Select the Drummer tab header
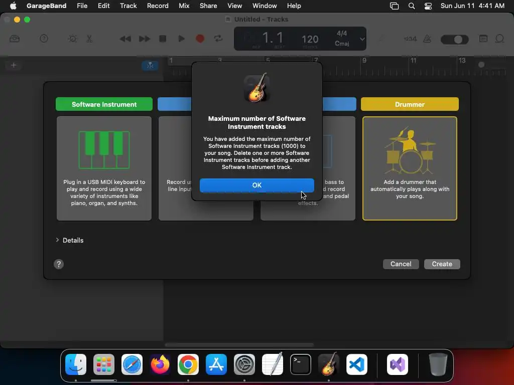This screenshot has width=514, height=385. [410, 104]
